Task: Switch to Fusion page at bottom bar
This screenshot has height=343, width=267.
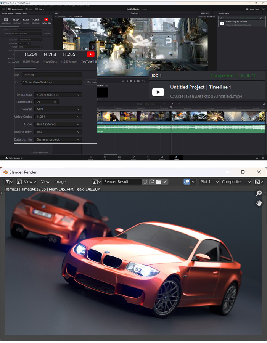Action: tap(133, 158)
